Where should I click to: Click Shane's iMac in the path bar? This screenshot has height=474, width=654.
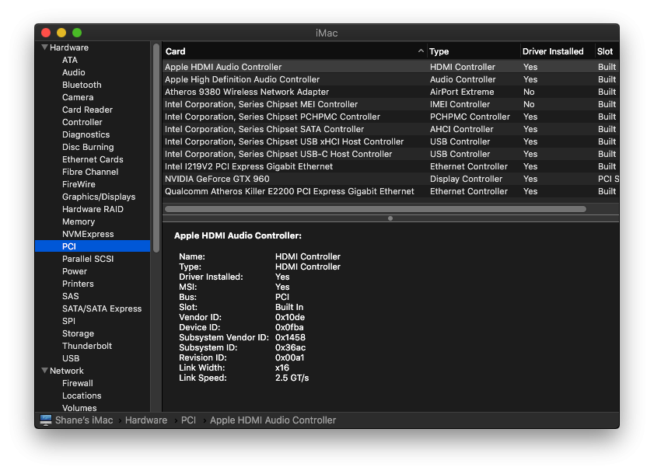[x=84, y=420]
